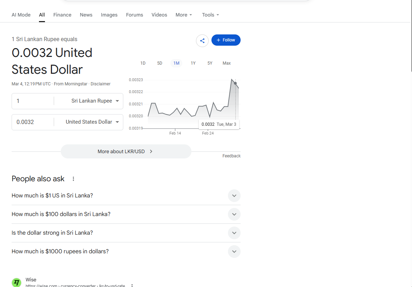Switch to the Finance tab
Screen dimensions: 412x287
click(62, 15)
